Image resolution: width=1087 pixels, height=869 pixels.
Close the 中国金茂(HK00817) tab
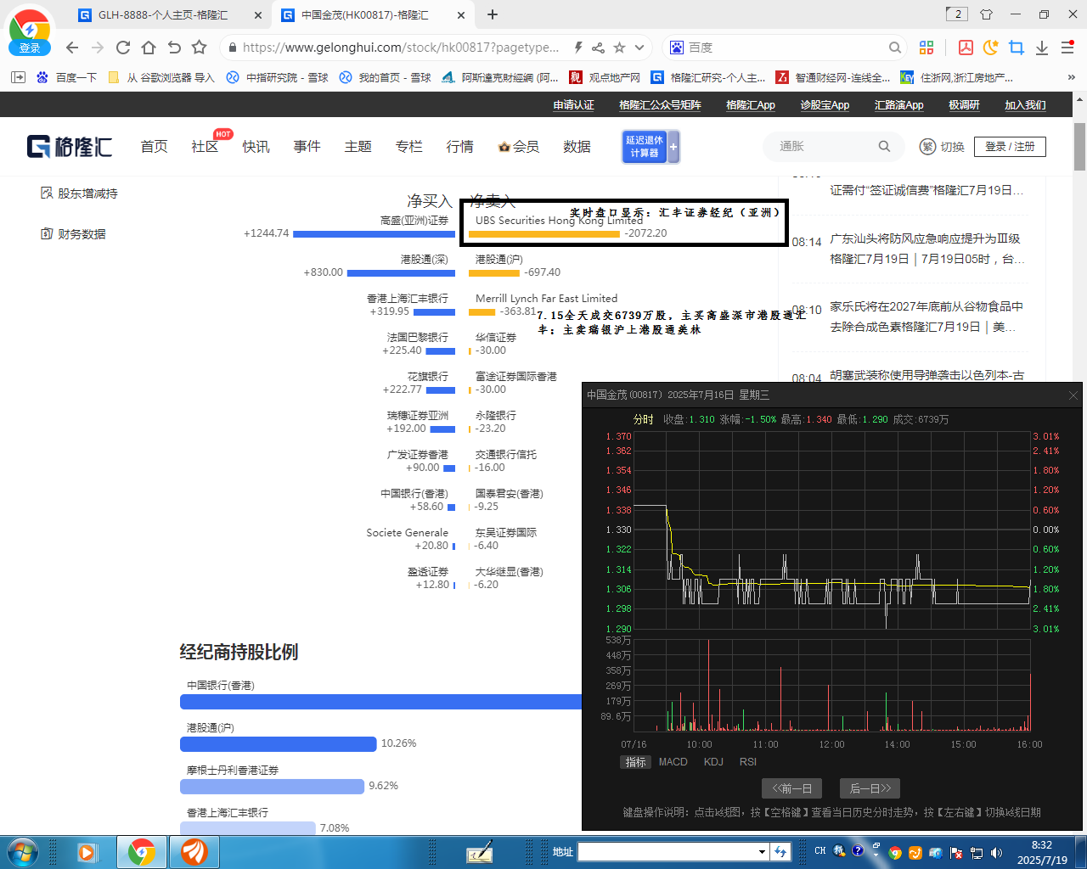461,15
